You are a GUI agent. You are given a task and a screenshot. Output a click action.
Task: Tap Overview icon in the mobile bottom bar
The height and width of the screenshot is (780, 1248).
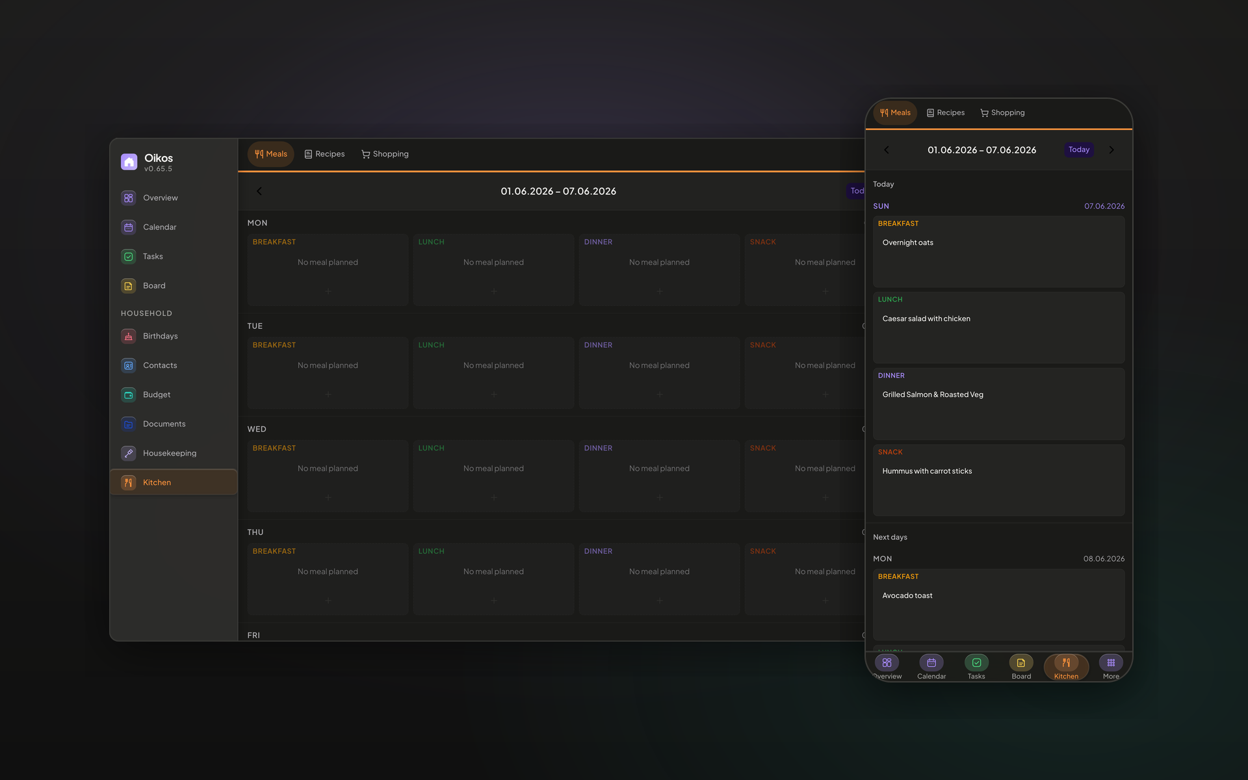click(x=887, y=662)
